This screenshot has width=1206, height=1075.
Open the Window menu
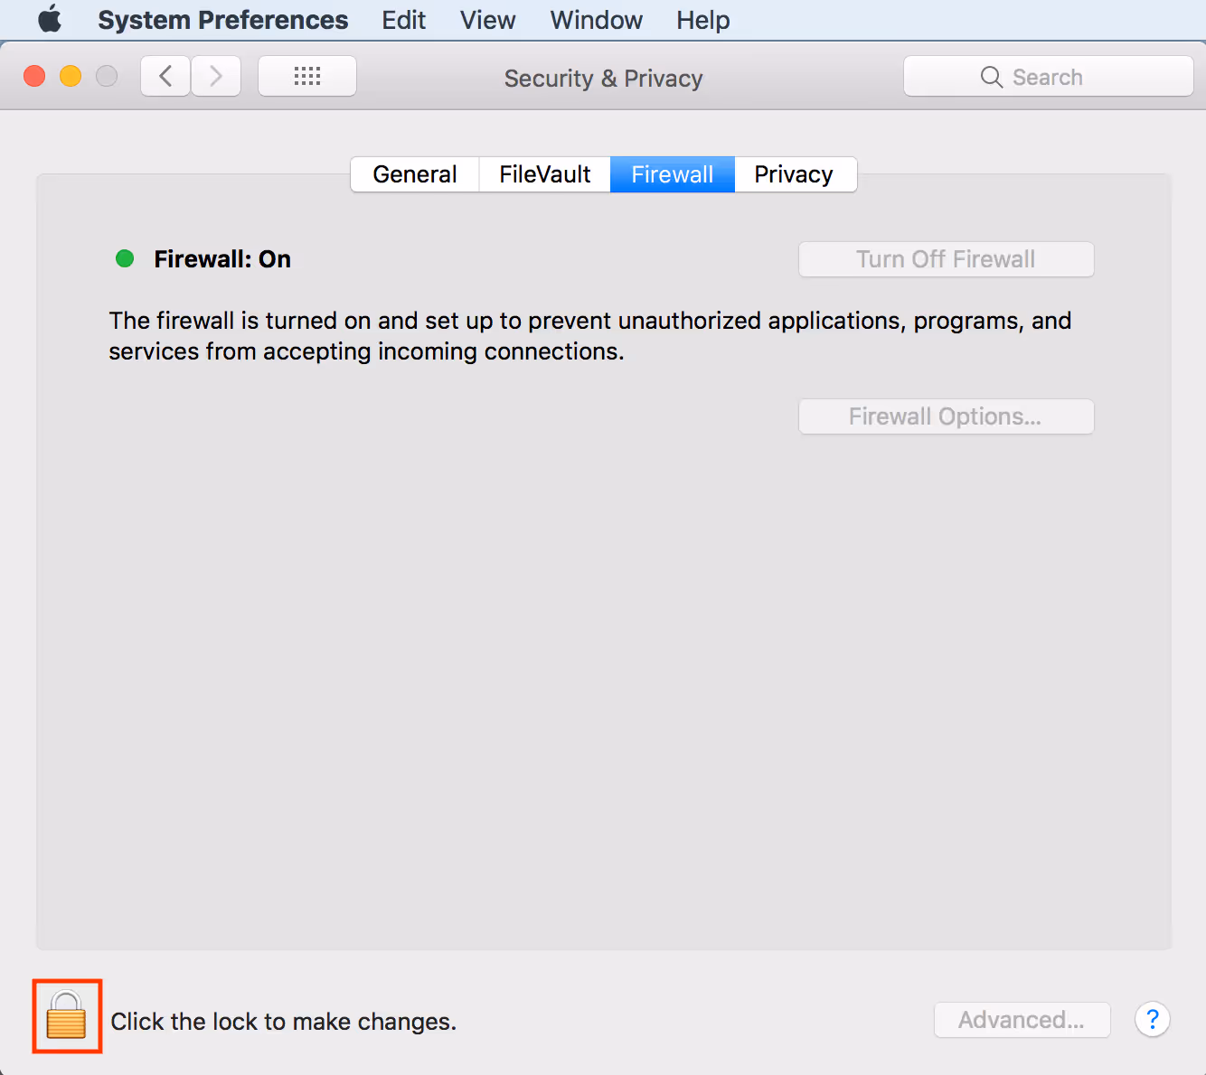click(x=597, y=20)
